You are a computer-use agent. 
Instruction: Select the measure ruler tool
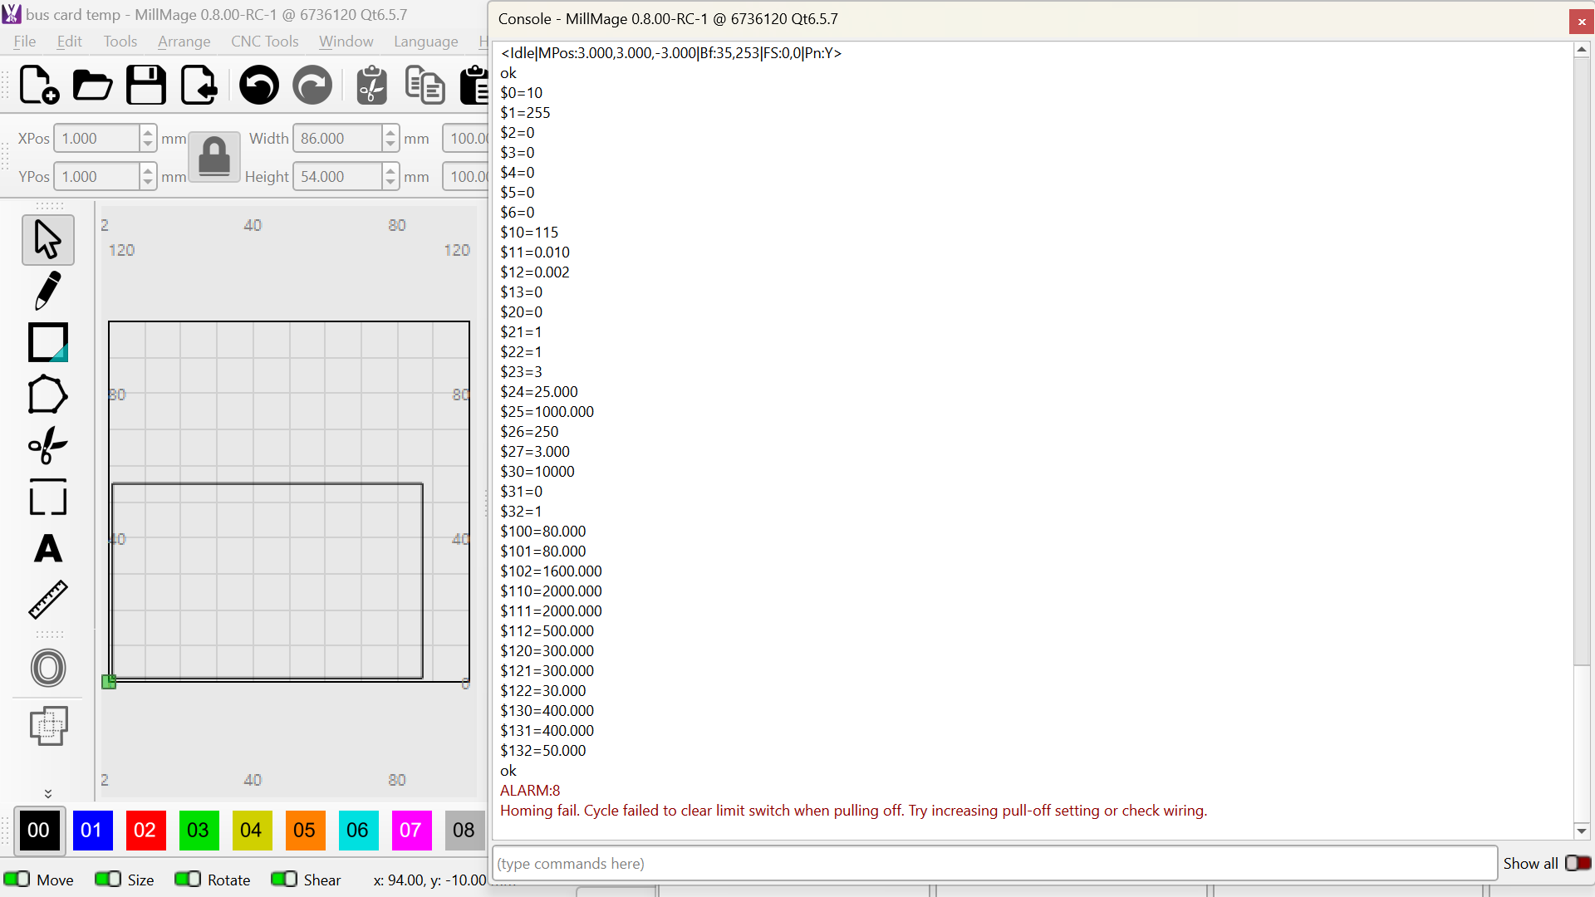point(47,600)
